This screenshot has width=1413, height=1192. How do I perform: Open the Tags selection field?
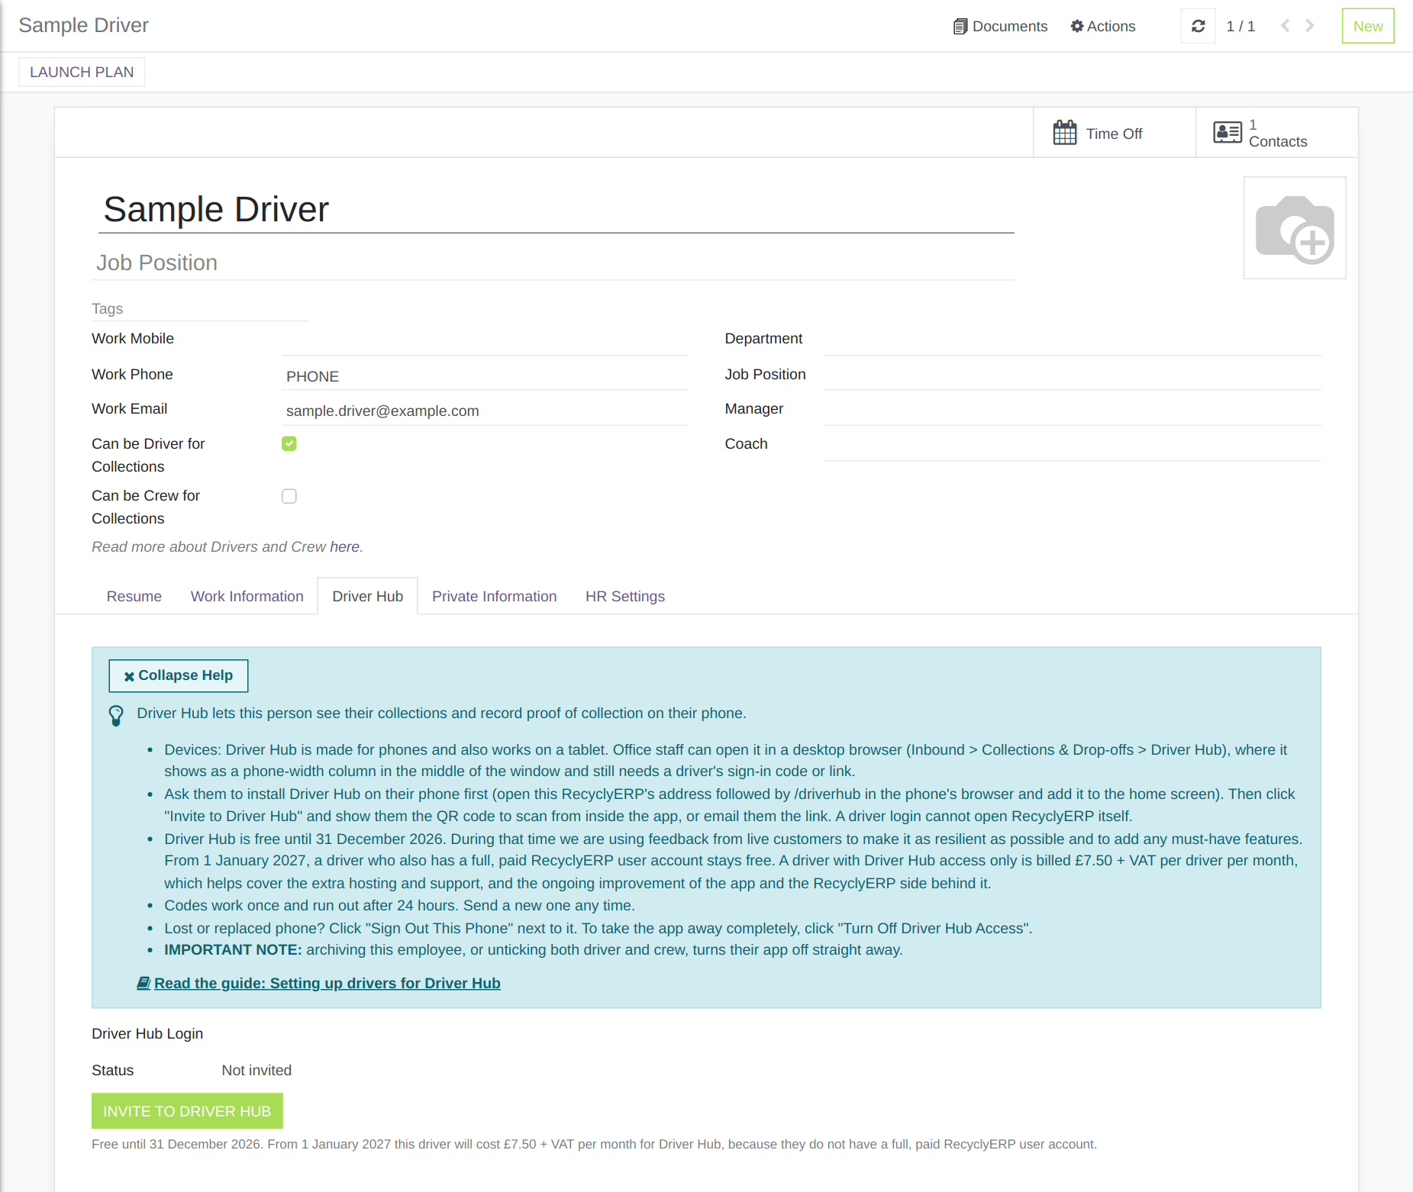coord(200,309)
